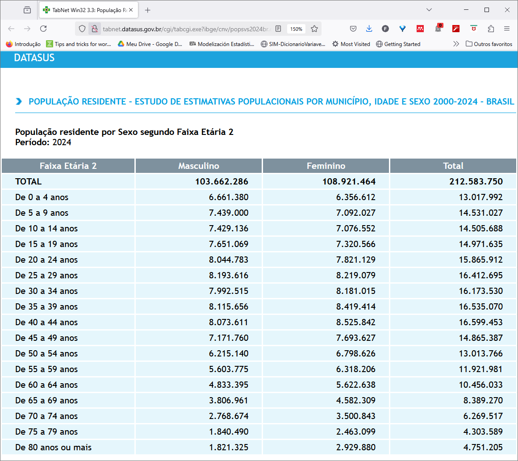Reload the TabNet page

[x=43, y=29]
